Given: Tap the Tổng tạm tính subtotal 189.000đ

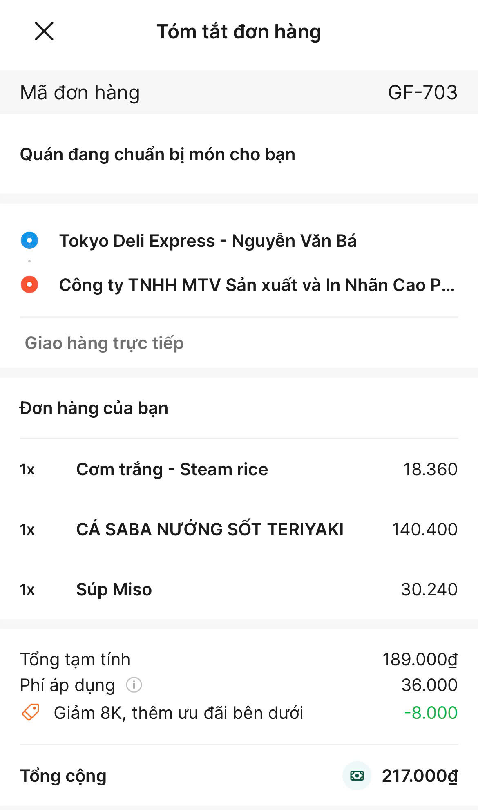Looking at the screenshot, I should [420, 659].
